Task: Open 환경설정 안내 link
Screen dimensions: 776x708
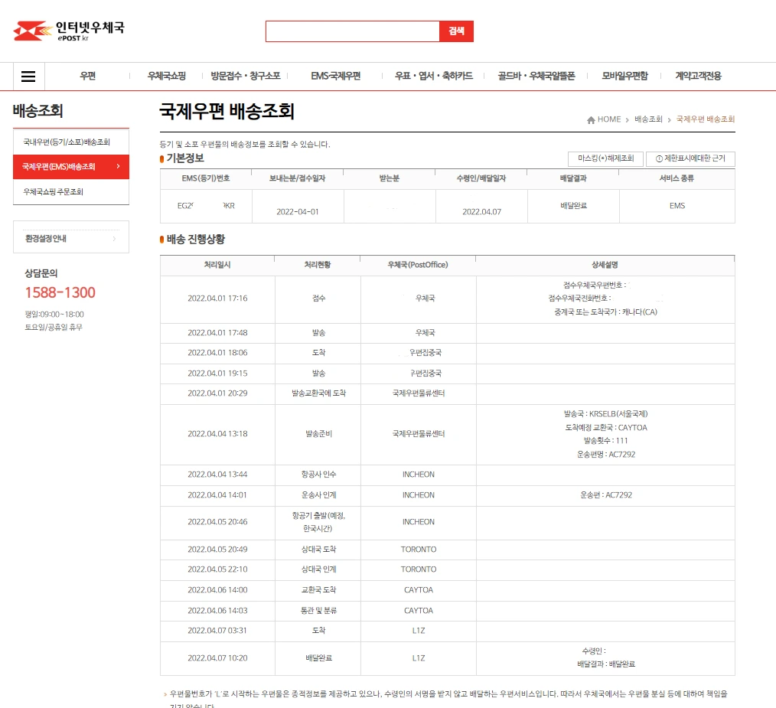Action: pos(45,239)
